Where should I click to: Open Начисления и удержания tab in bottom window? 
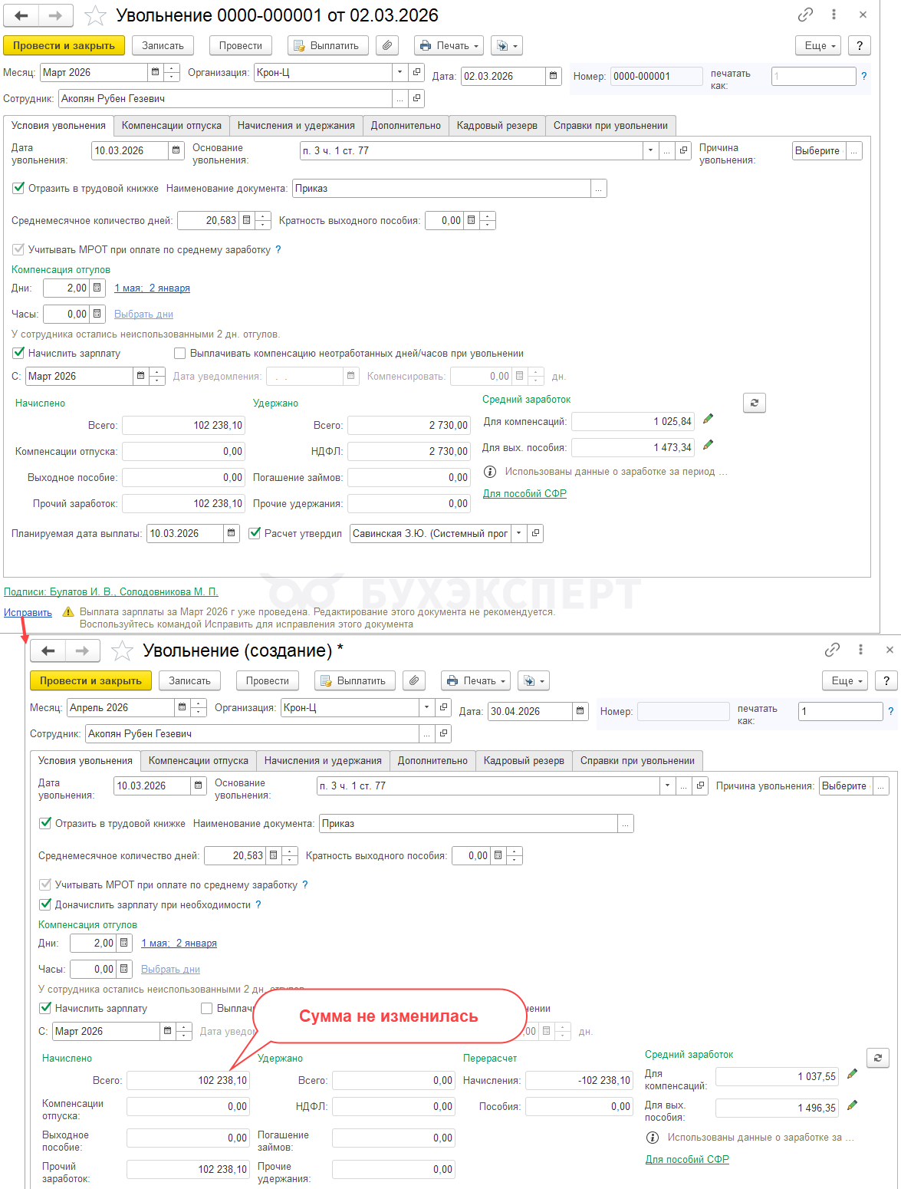[x=323, y=761]
